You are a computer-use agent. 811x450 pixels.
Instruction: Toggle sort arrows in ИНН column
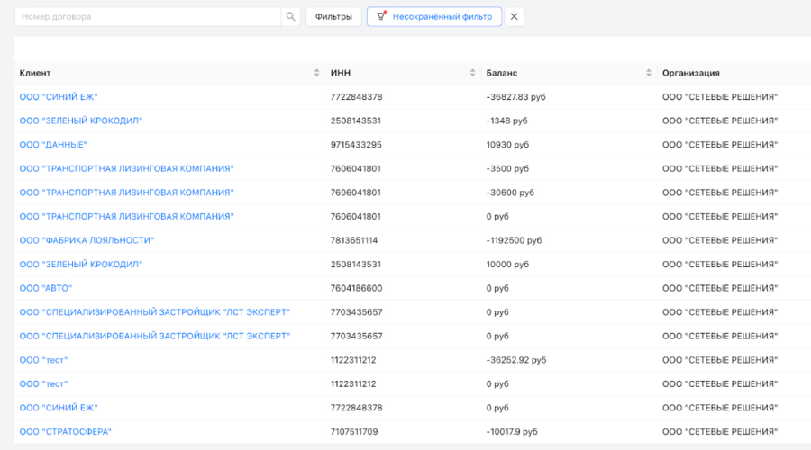pos(473,73)
